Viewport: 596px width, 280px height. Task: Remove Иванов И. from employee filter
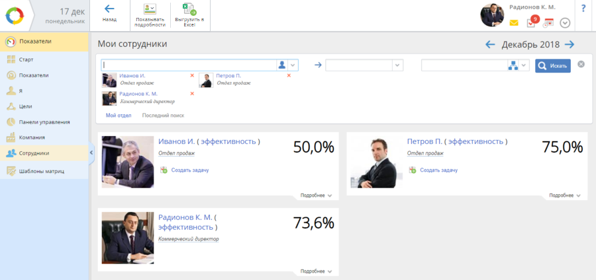pyautogui.click(x=192, y=75)
